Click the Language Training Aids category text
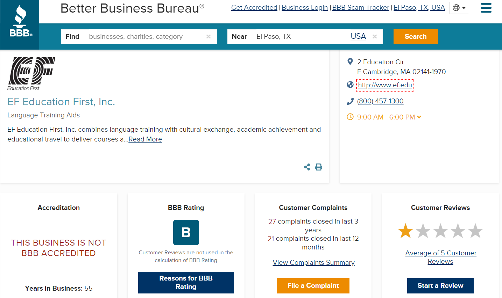This screenshot has width=502, height=298. click(x=43, y=115)
